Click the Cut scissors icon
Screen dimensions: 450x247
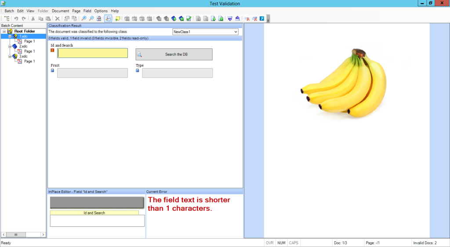[33, 18]
